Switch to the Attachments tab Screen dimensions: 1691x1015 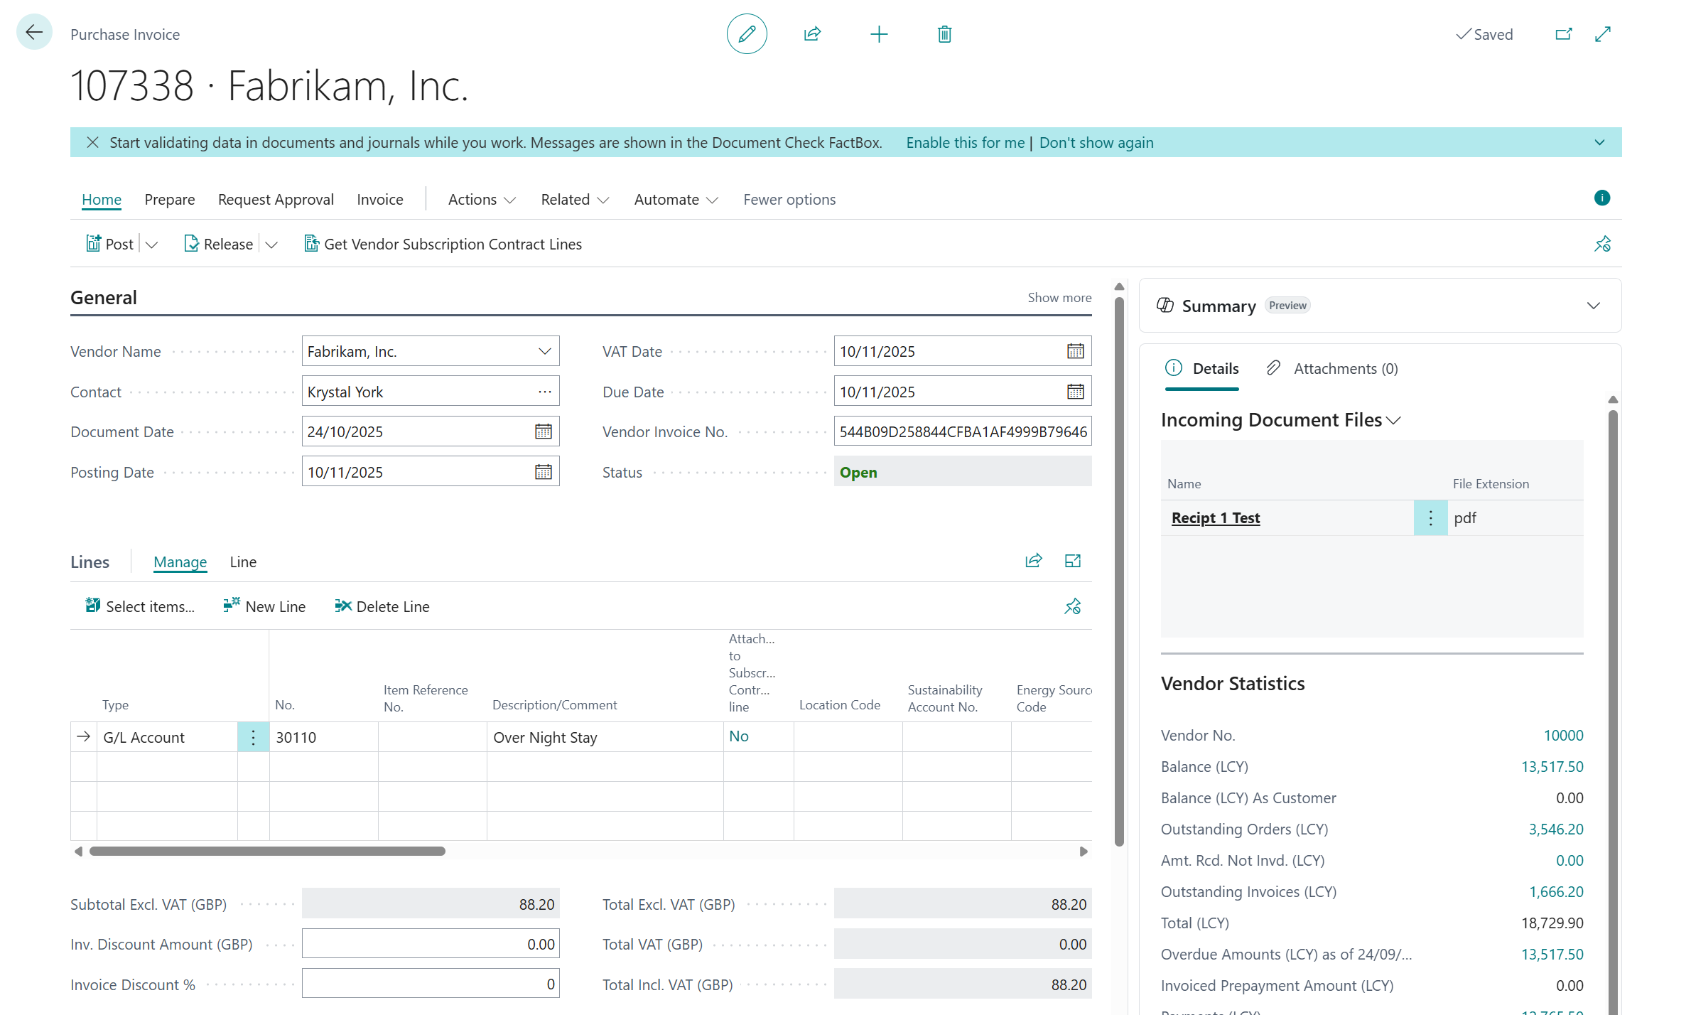point(1333,369)
